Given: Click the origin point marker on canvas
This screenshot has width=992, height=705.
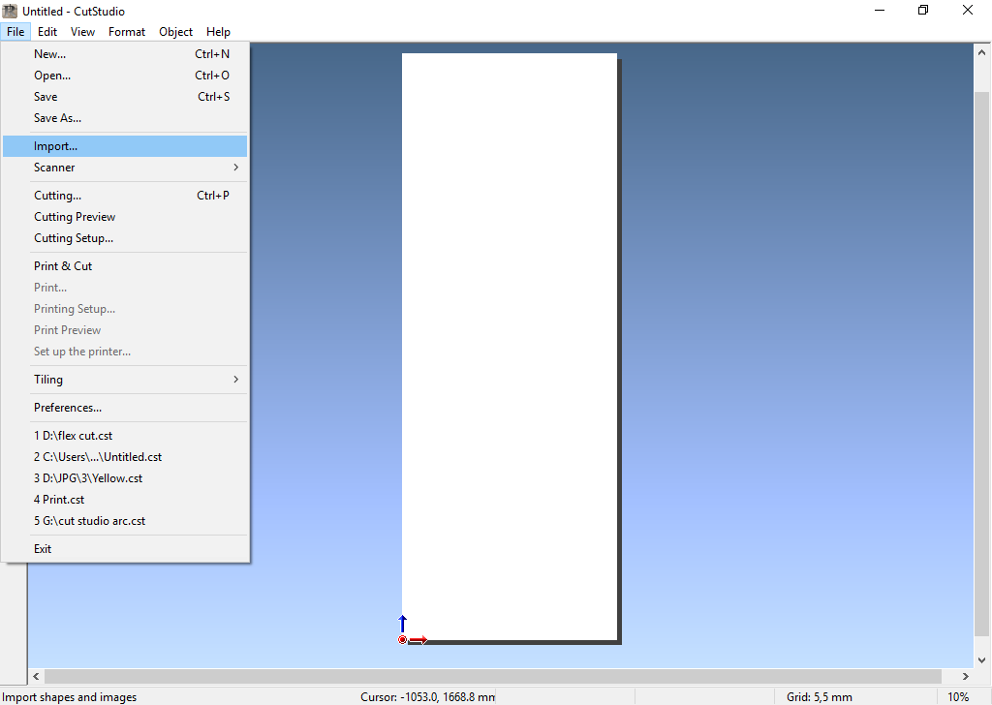Looking at the screenshot, I should click(x=402, y=640).
